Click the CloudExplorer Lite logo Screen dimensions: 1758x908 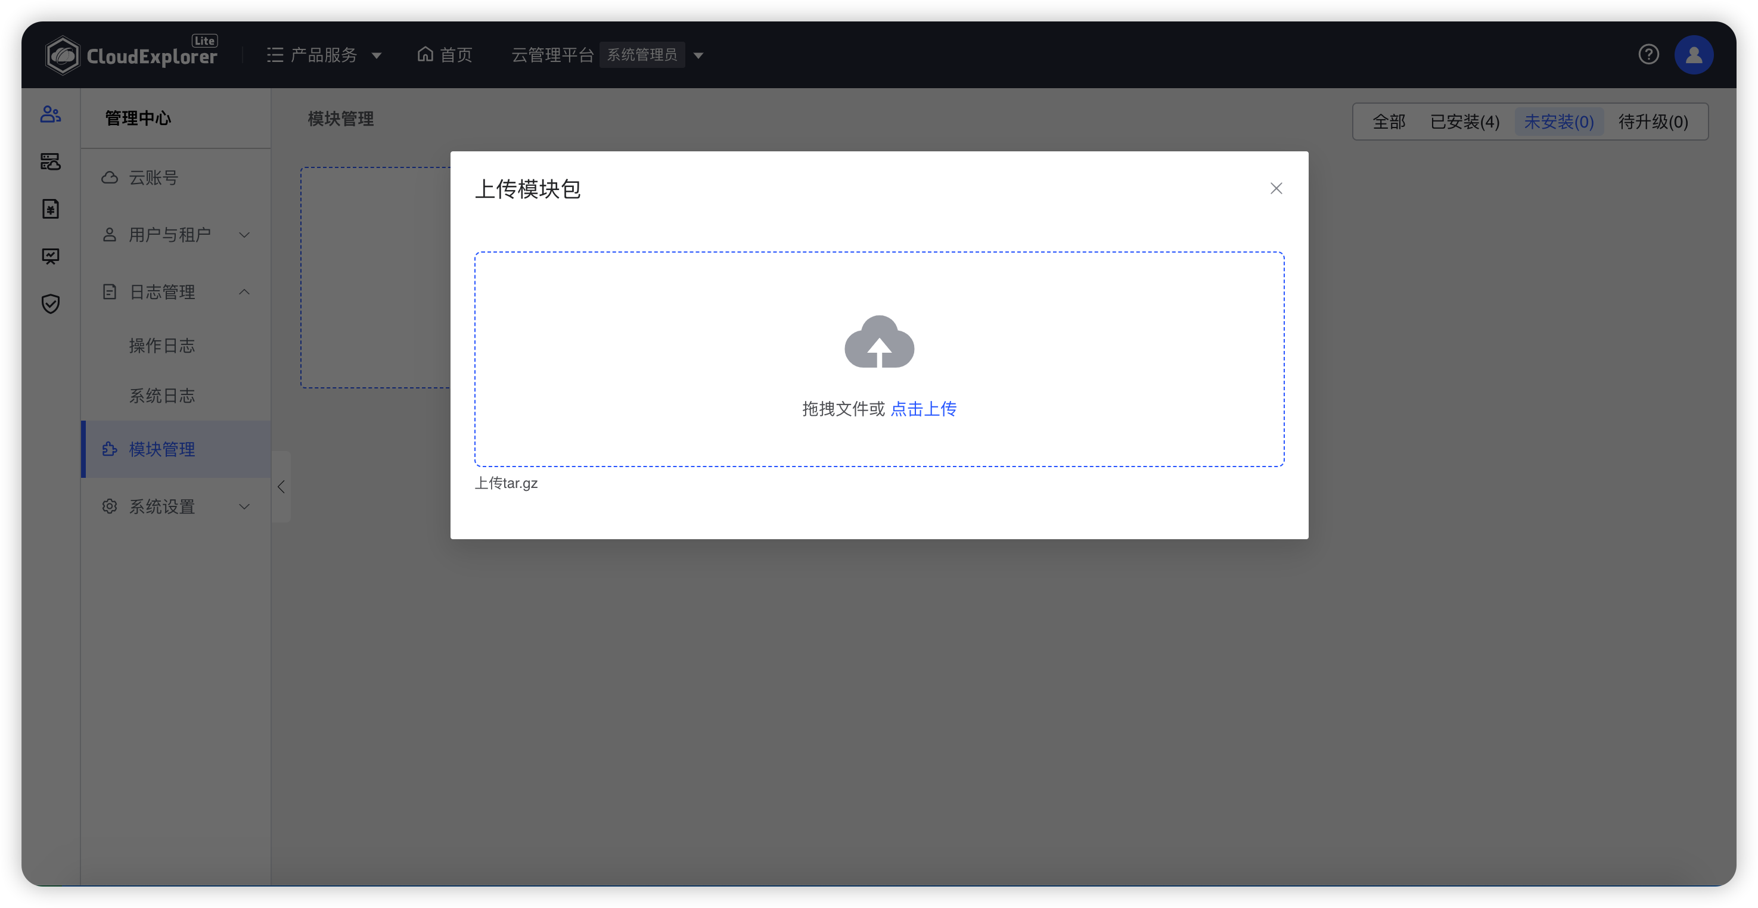point(131,55)
